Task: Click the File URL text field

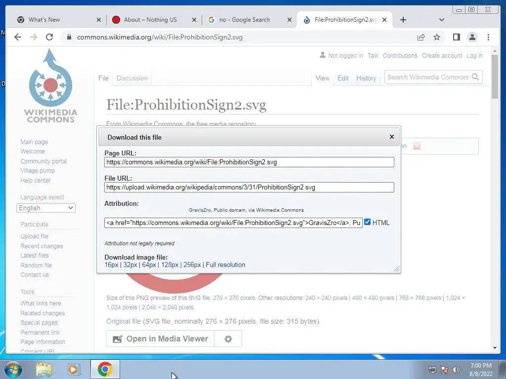Action: (x=249, y=187)
